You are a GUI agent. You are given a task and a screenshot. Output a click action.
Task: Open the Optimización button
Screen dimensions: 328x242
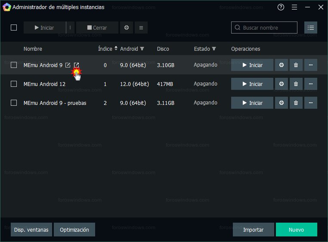click(74, 230)
